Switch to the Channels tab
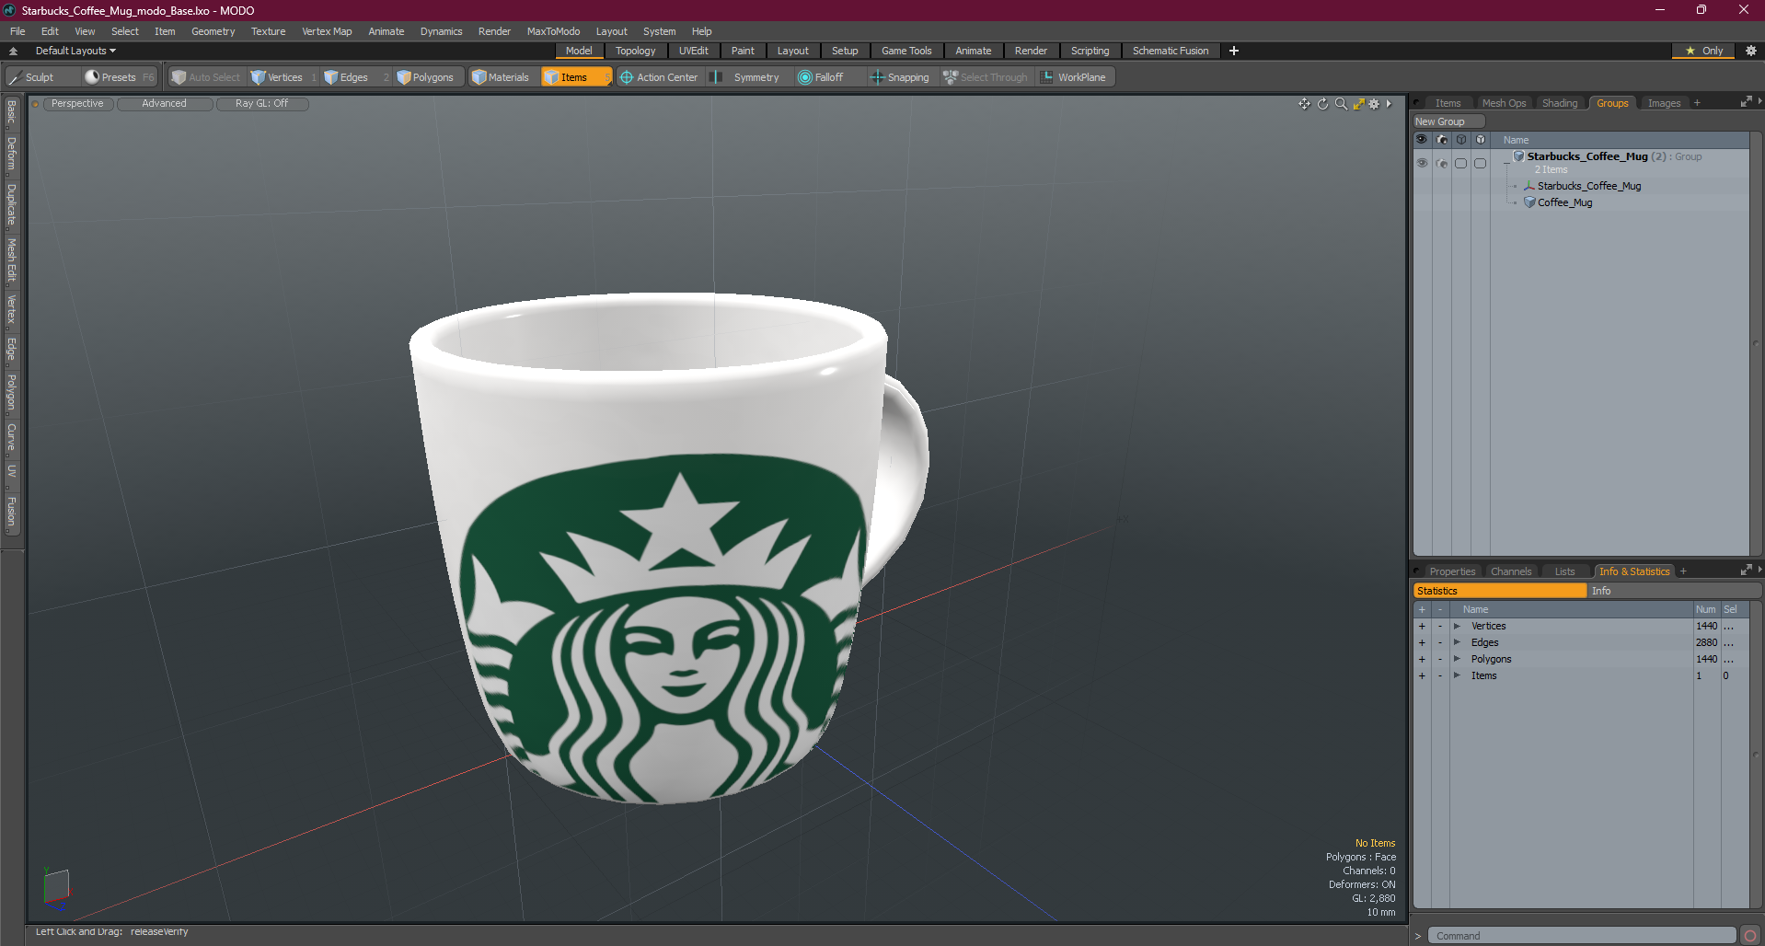 pyautogui.click(x=1511, y=571)
